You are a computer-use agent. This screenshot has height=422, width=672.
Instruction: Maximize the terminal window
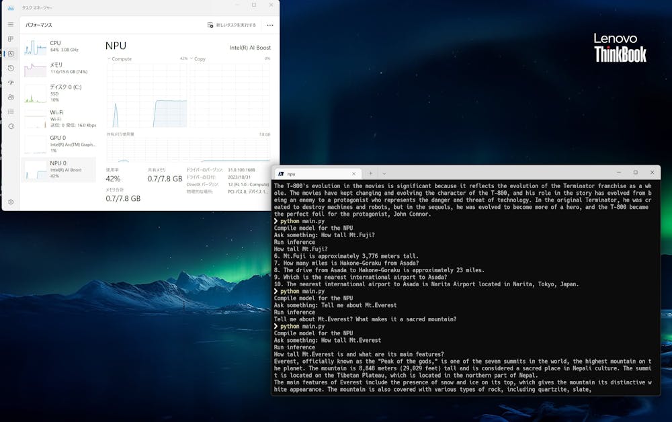point(636,172)
